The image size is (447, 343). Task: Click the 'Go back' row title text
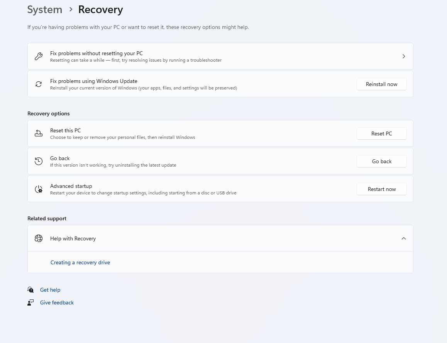click(60, 158)
